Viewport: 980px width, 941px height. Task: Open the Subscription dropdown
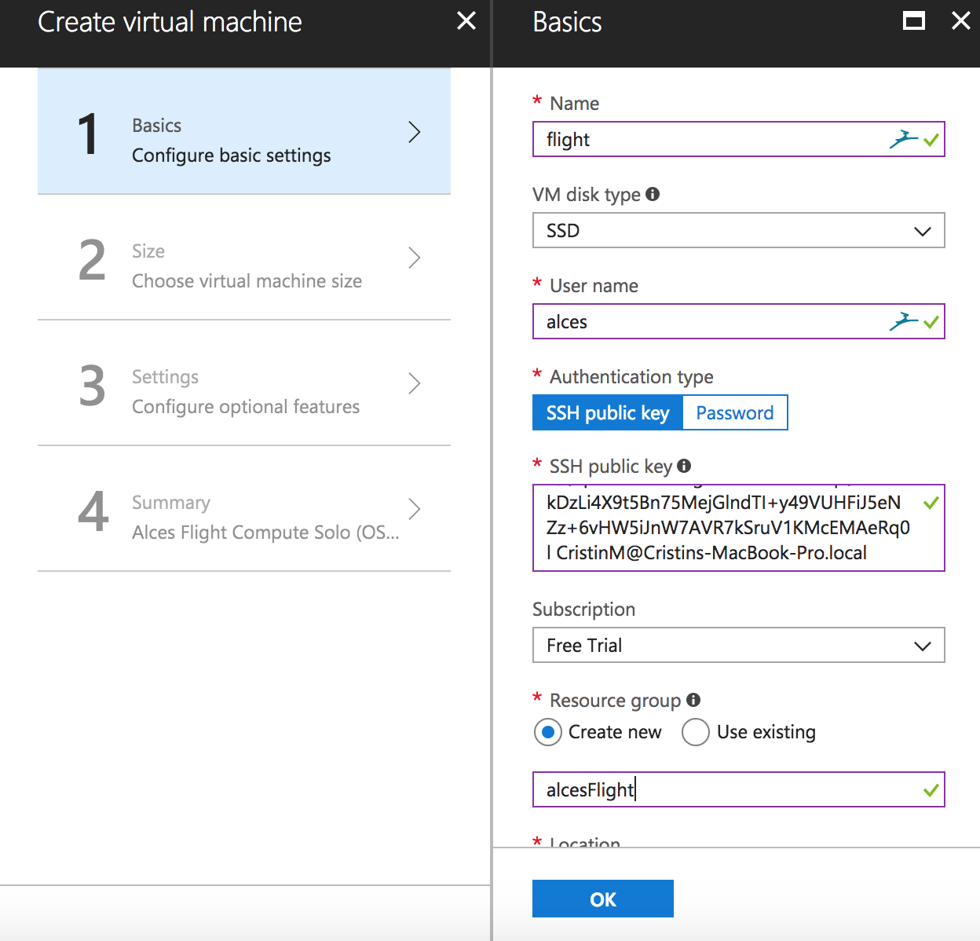pyautogui.click(x=738, y=646)
